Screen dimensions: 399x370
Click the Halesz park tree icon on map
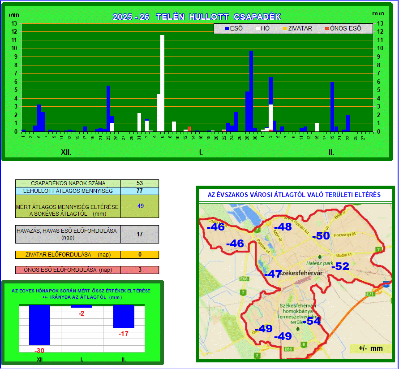coord(320,257)
